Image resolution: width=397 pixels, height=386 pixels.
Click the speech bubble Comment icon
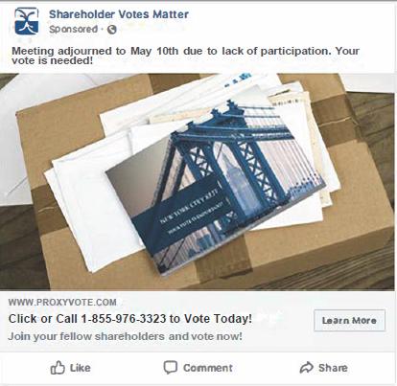click(171, 367)
